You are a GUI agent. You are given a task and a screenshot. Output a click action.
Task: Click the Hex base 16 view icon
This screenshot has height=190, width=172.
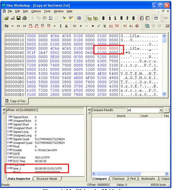tap(89, 19)
